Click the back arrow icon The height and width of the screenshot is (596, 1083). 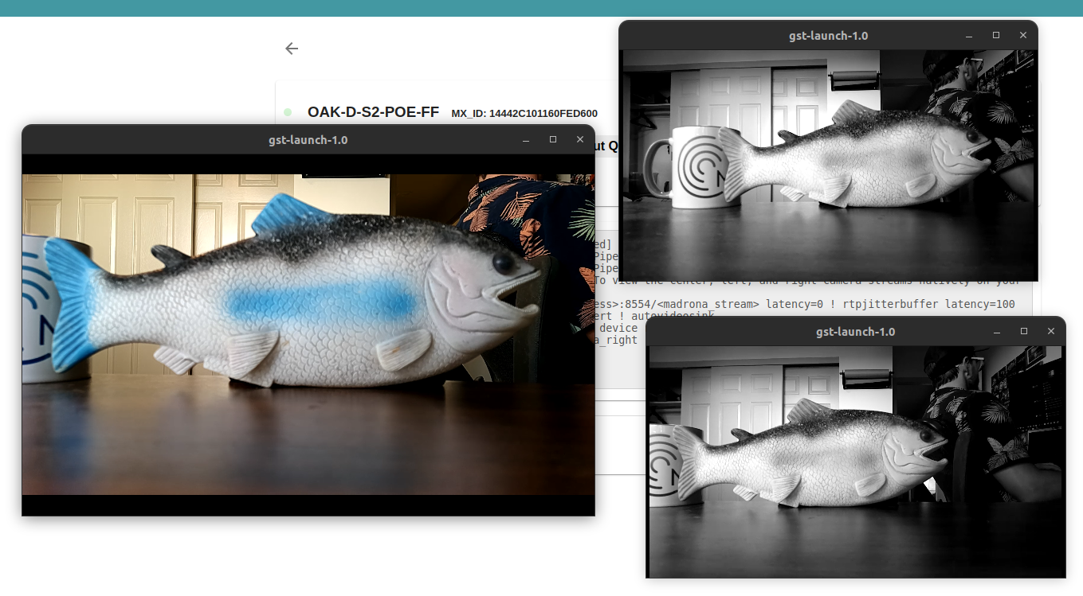click(x=292, y=49)
